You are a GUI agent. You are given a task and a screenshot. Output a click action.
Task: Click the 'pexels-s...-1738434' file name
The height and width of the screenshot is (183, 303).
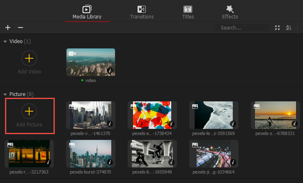pos(152,134)
